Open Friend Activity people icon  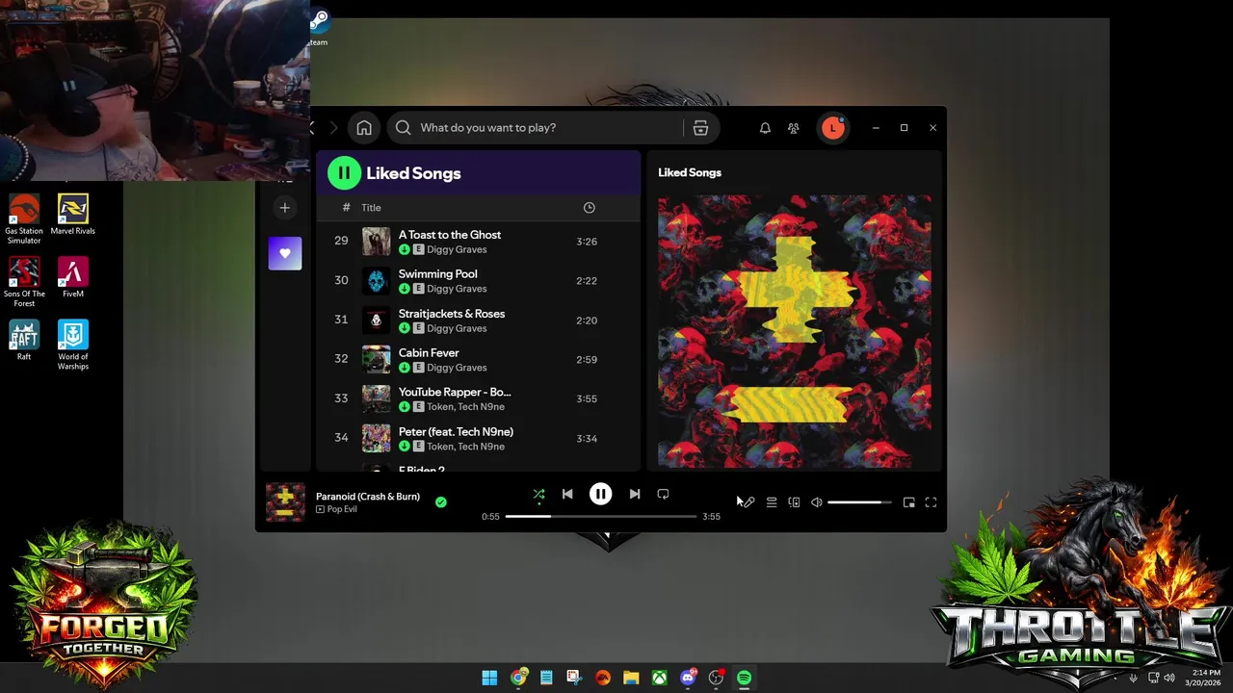tap(794, 128)
